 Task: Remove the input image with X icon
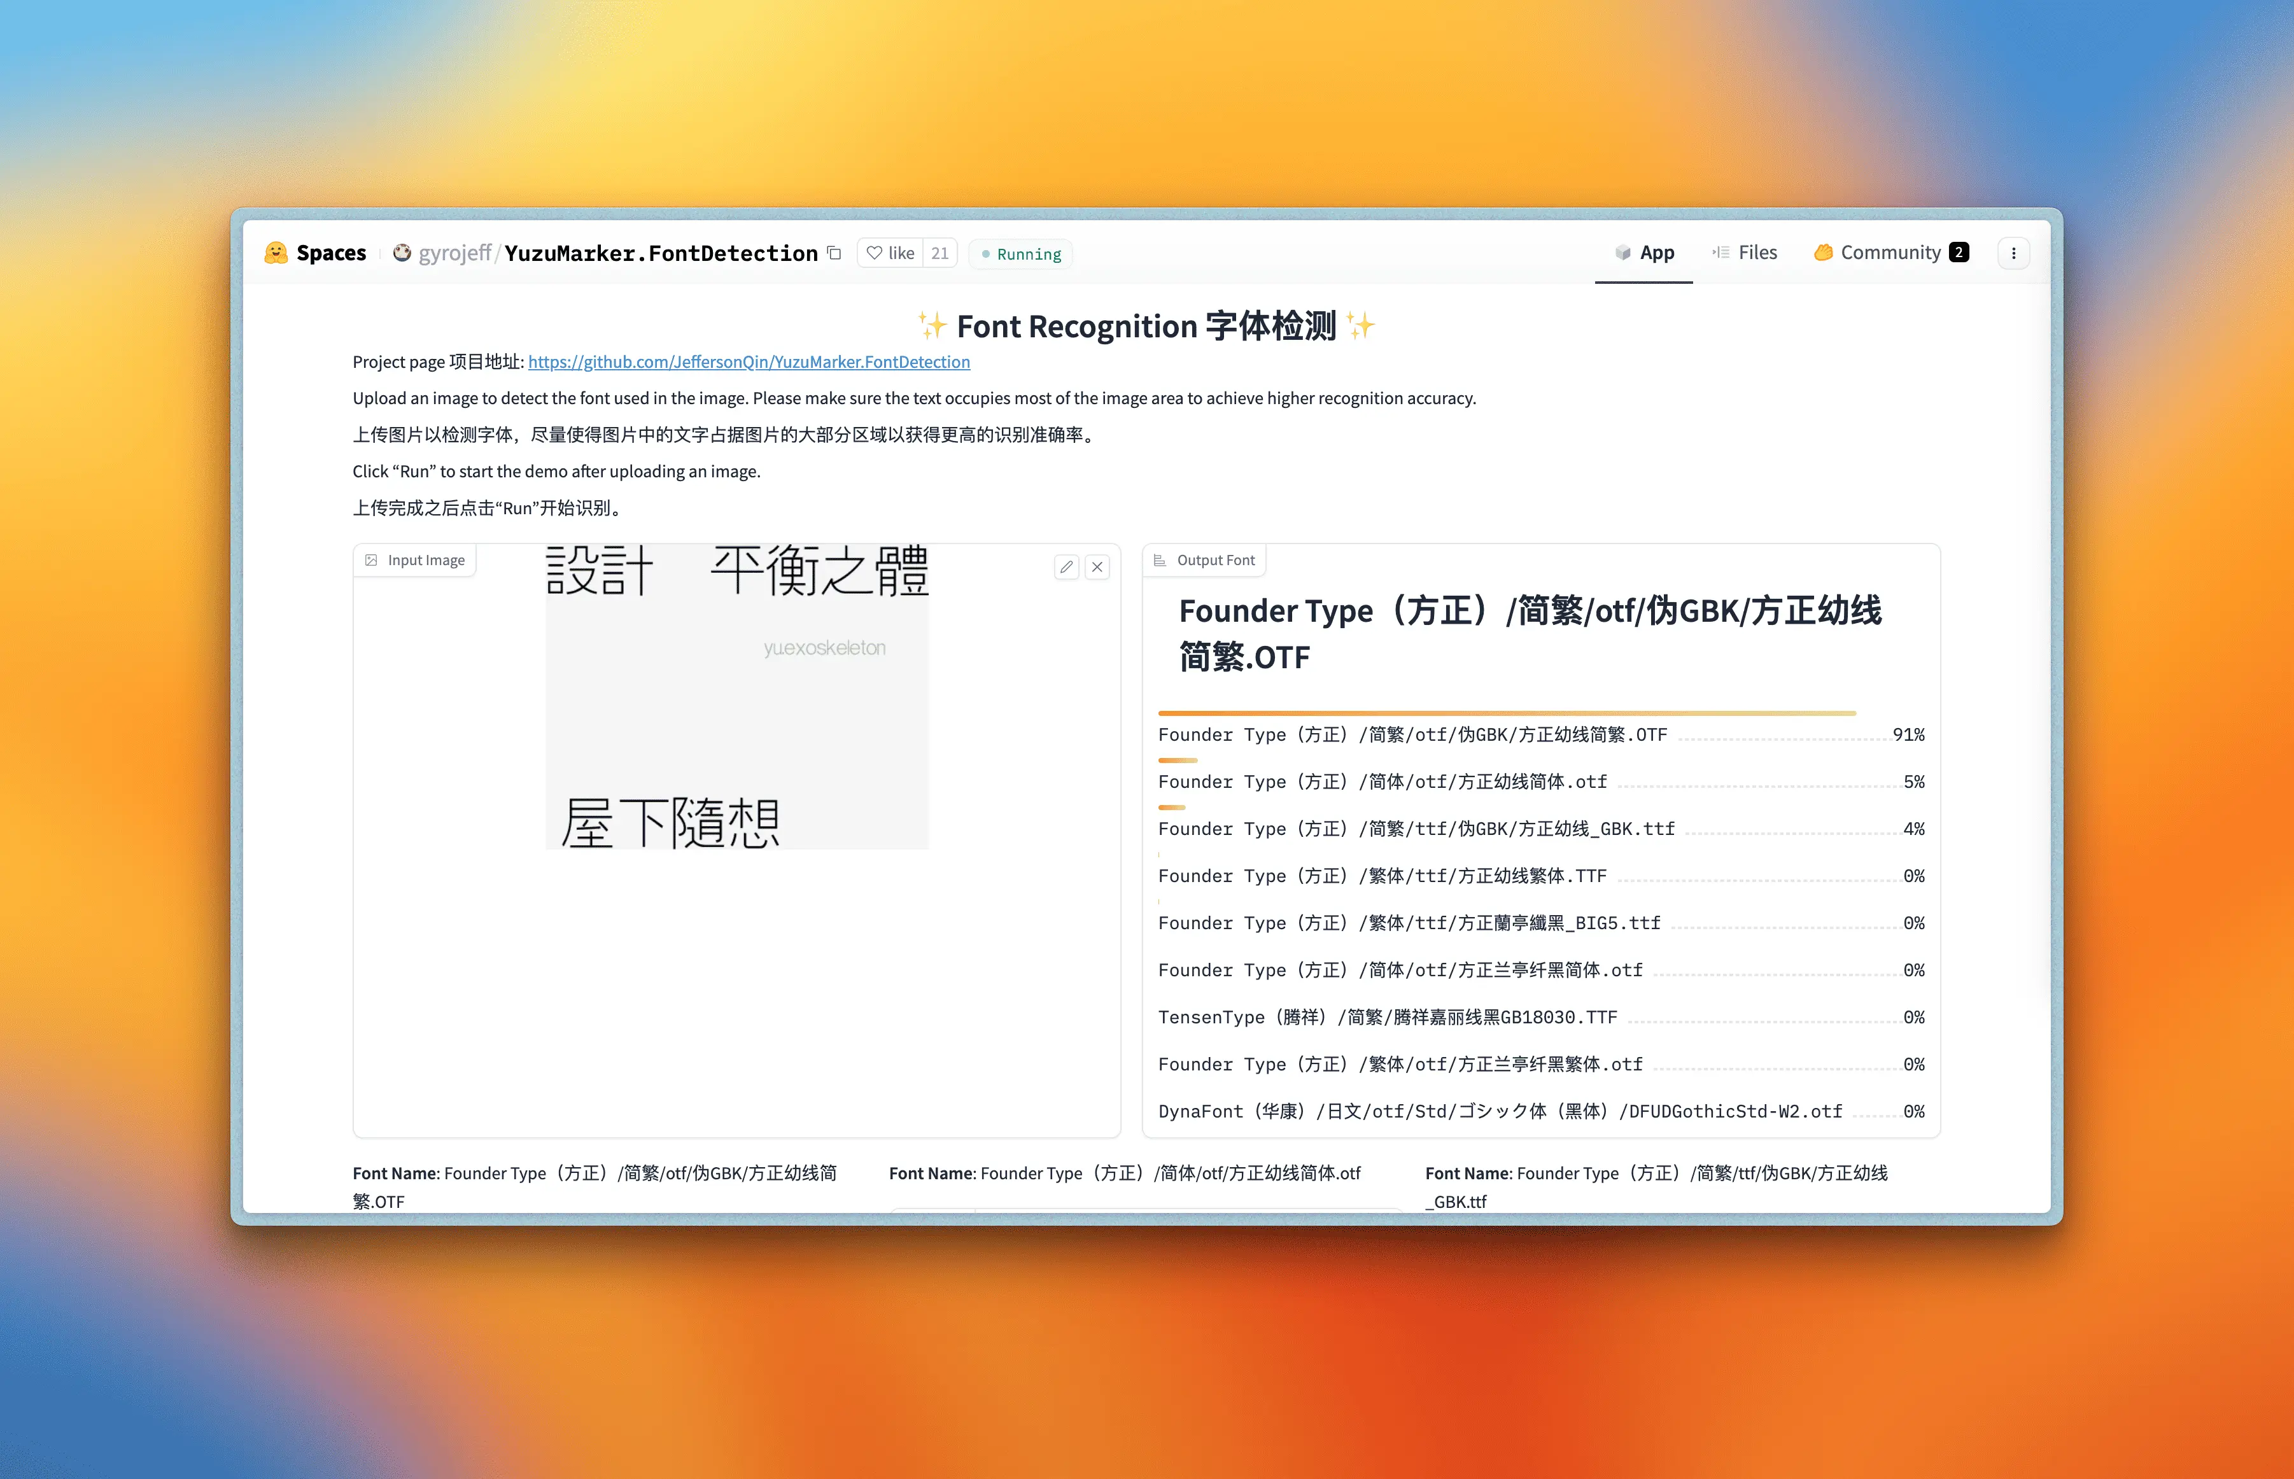[1097, 566]
